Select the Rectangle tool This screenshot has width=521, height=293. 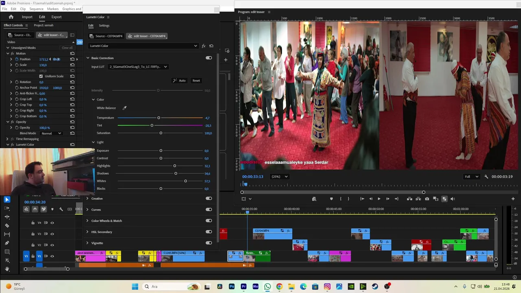coord(7,251)
